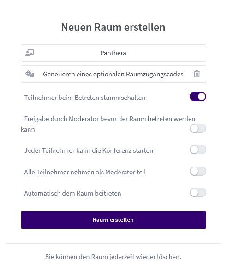This screenshot has height=276, width=227.
Task: Click the dice icon to generate access code
Action: pos(30,74)
